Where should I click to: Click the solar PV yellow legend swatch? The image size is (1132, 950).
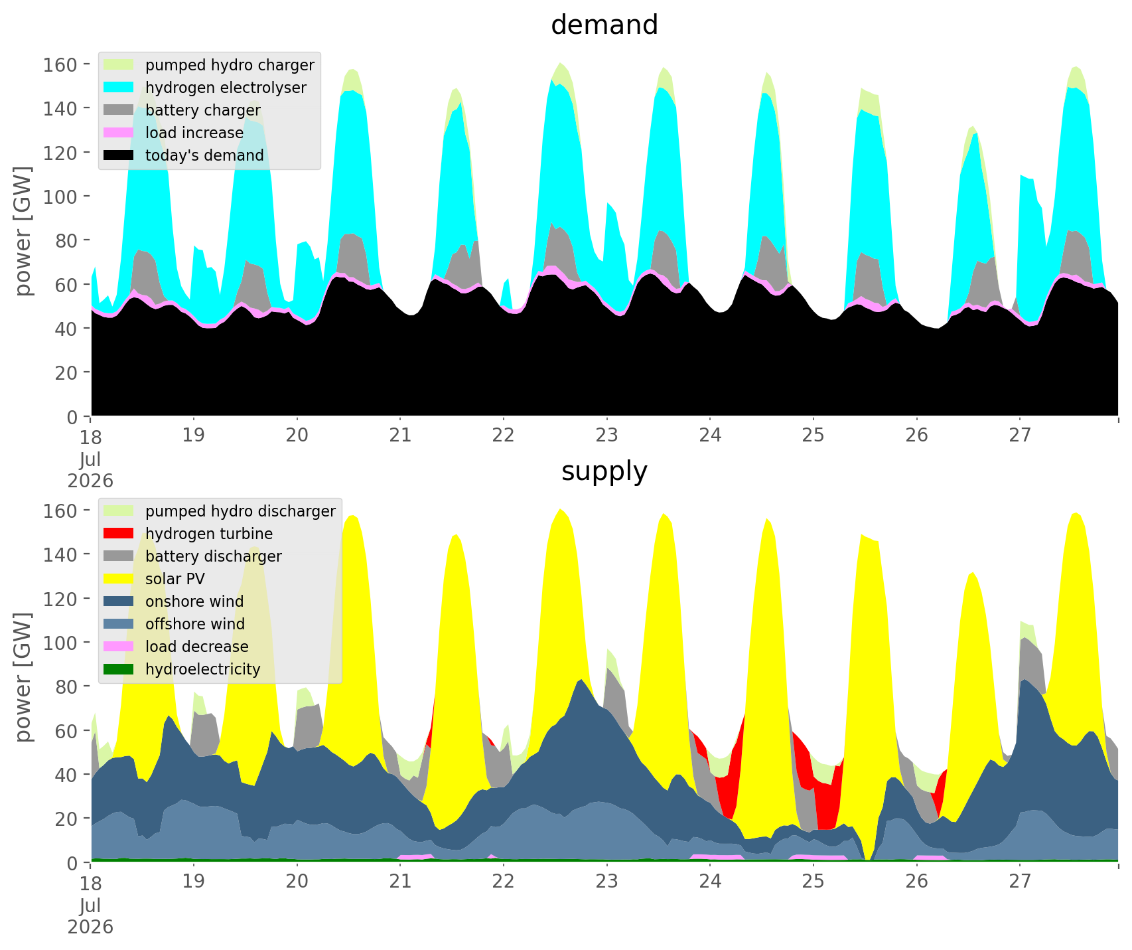click(119, 579)
